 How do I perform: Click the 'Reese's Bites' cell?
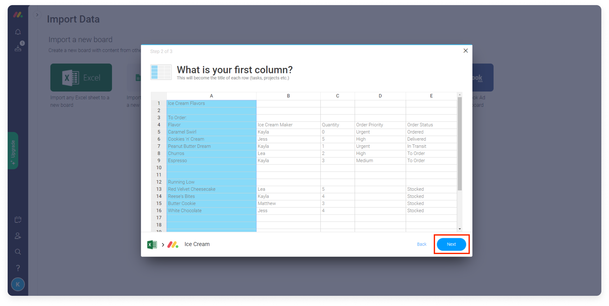(211, 196)
